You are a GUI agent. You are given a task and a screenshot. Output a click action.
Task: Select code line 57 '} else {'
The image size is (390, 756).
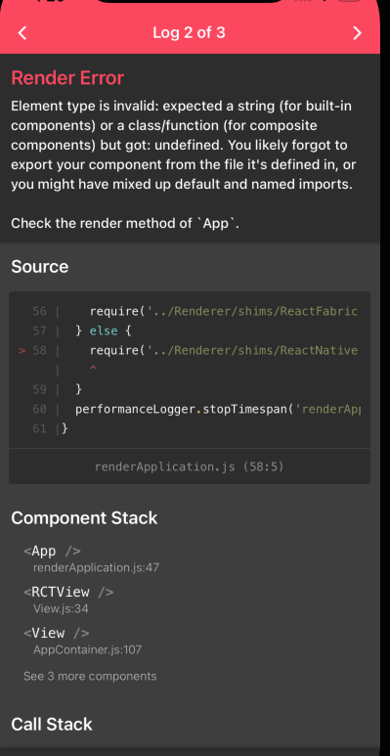(x=82, y=332)
